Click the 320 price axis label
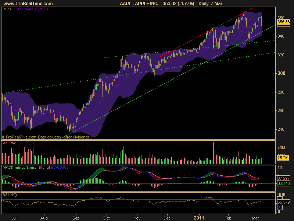This screenshot has height=221, width=294. coord(281,55)
